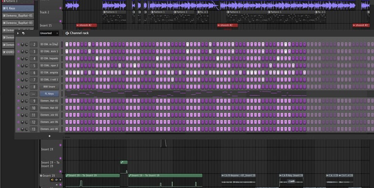Click mixer track number 9 box

(x=34, y=101)
